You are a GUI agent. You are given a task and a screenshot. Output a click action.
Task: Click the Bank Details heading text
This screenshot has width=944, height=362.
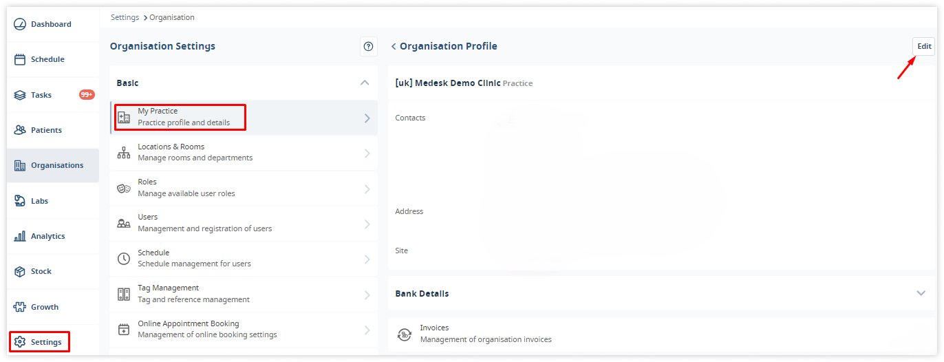(x=422, y=293)
